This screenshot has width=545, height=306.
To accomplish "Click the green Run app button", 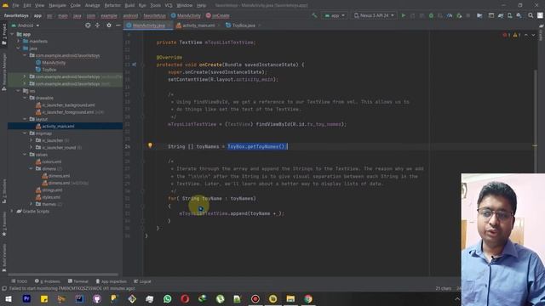I will [403, 15].
